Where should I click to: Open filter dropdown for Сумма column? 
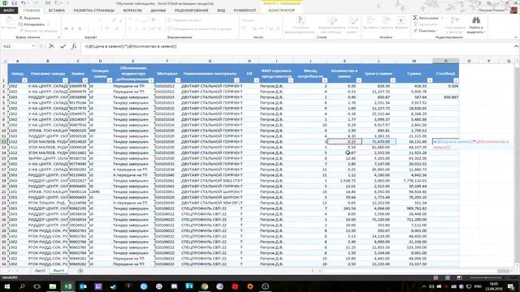pyautogui.click(x=430, y=80)
